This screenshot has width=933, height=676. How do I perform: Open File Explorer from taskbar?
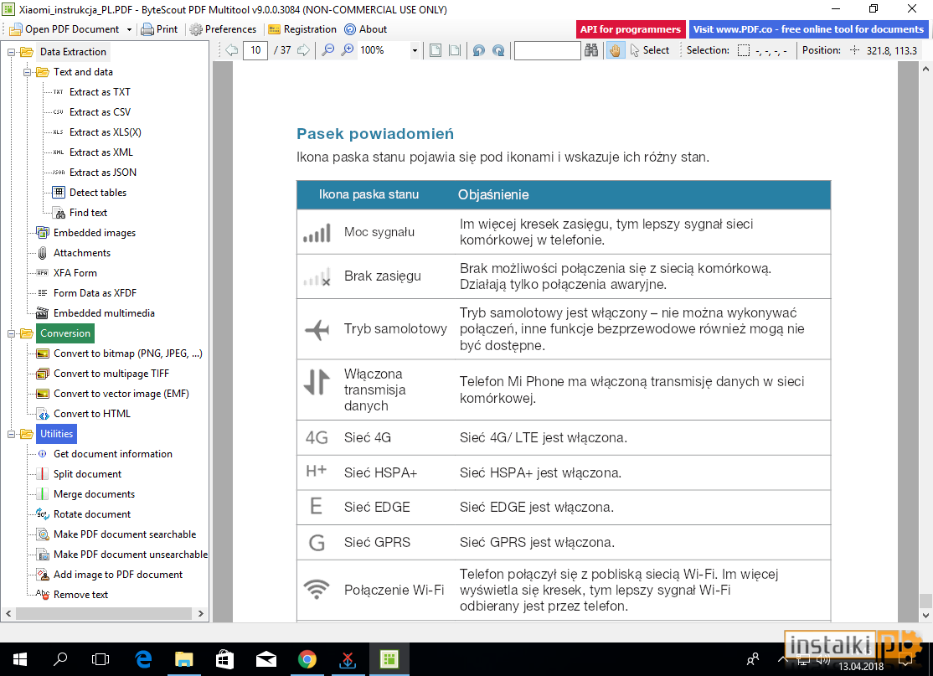click(184, 659)
